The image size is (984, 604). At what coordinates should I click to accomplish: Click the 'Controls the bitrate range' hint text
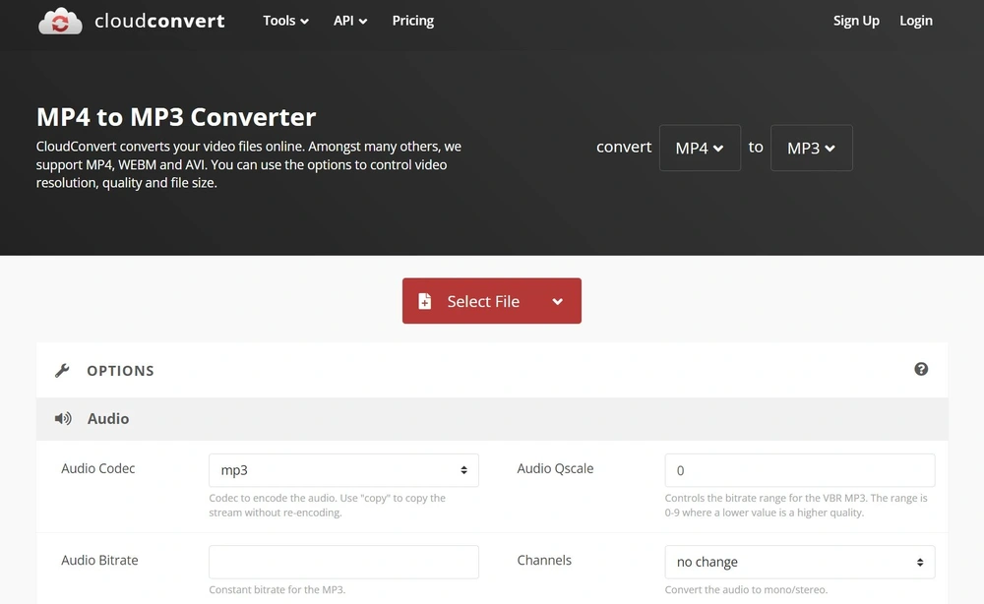[796, 505]
